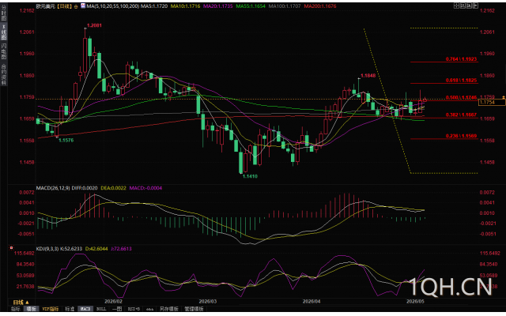Click the current price tag 1.1754

click(x=492, y=102)
